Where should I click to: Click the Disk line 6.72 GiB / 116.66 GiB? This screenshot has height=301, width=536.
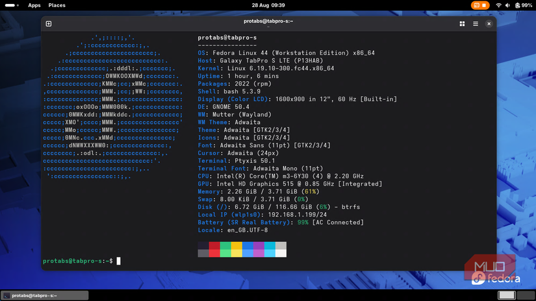coord(279,207)
